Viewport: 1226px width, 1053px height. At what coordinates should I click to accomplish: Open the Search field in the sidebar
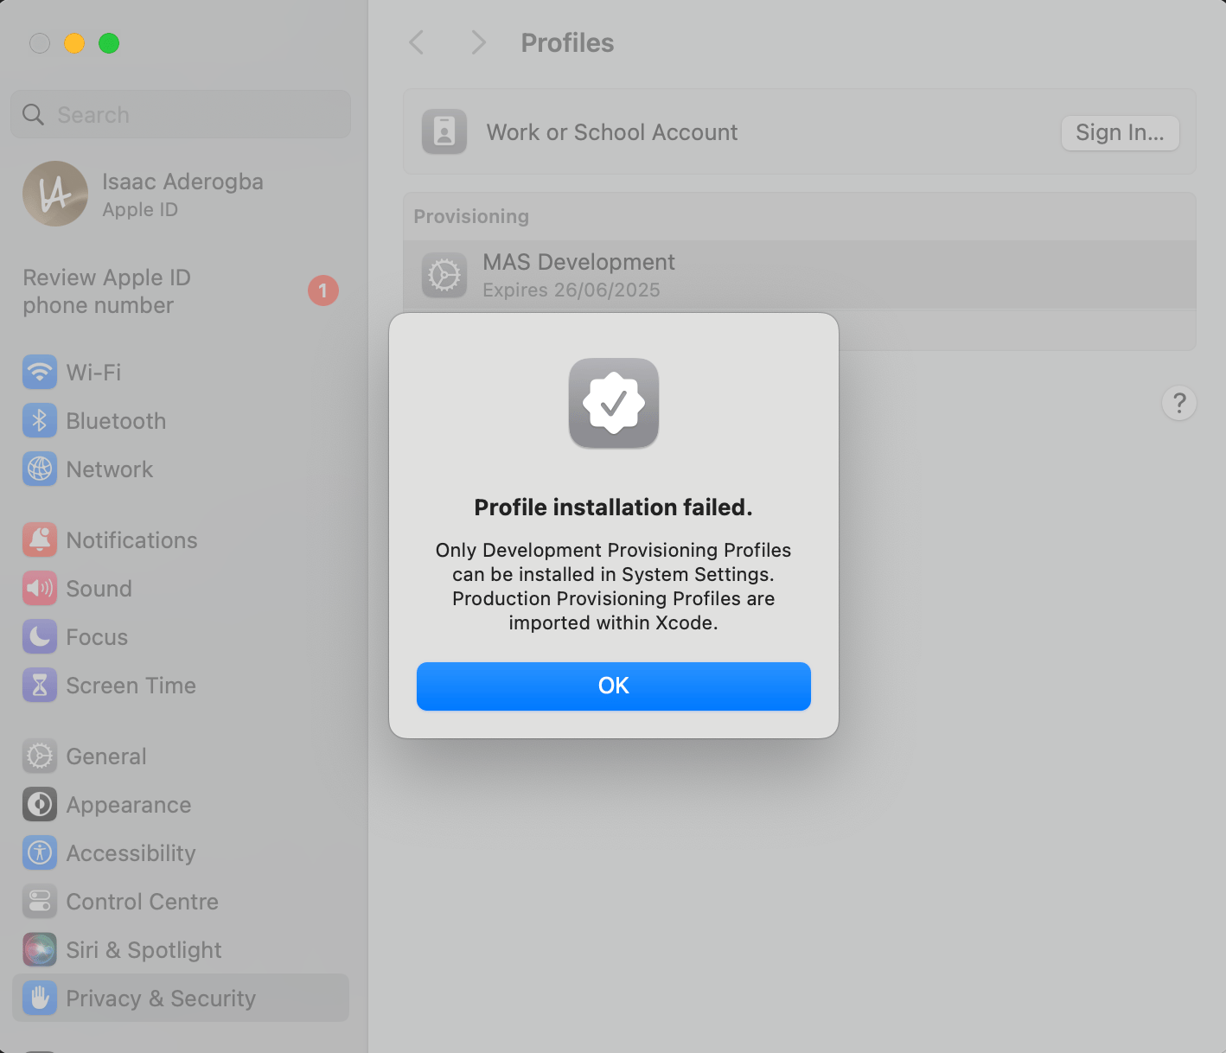(x=180, y=114)
